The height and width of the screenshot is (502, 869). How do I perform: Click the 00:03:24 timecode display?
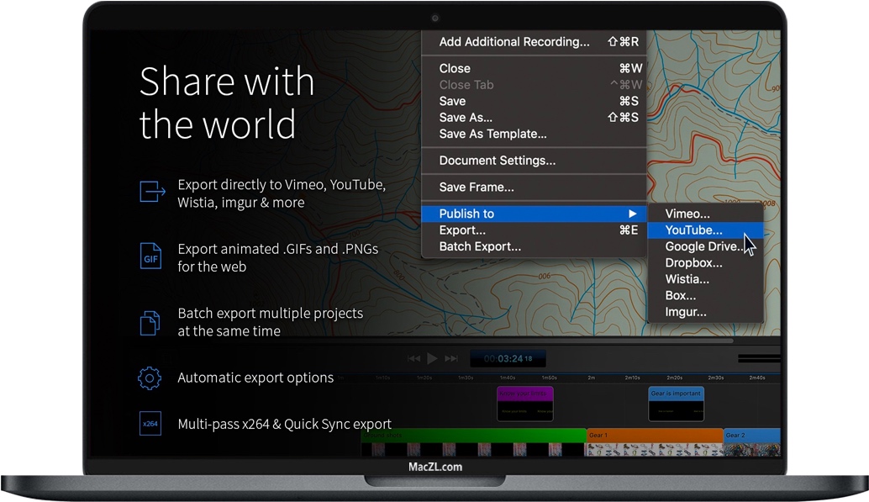tap(508, 359)
